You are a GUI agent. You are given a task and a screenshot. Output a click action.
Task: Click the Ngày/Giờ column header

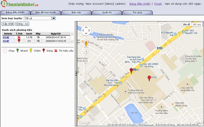(56, 34)
